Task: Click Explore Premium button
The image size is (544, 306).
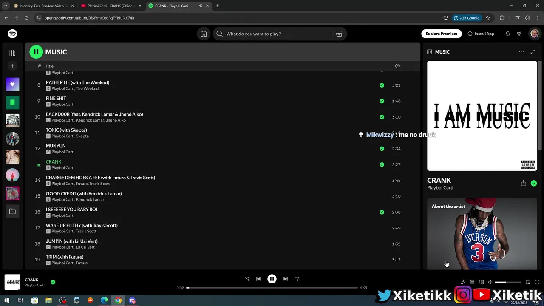Action: (442, 34)
